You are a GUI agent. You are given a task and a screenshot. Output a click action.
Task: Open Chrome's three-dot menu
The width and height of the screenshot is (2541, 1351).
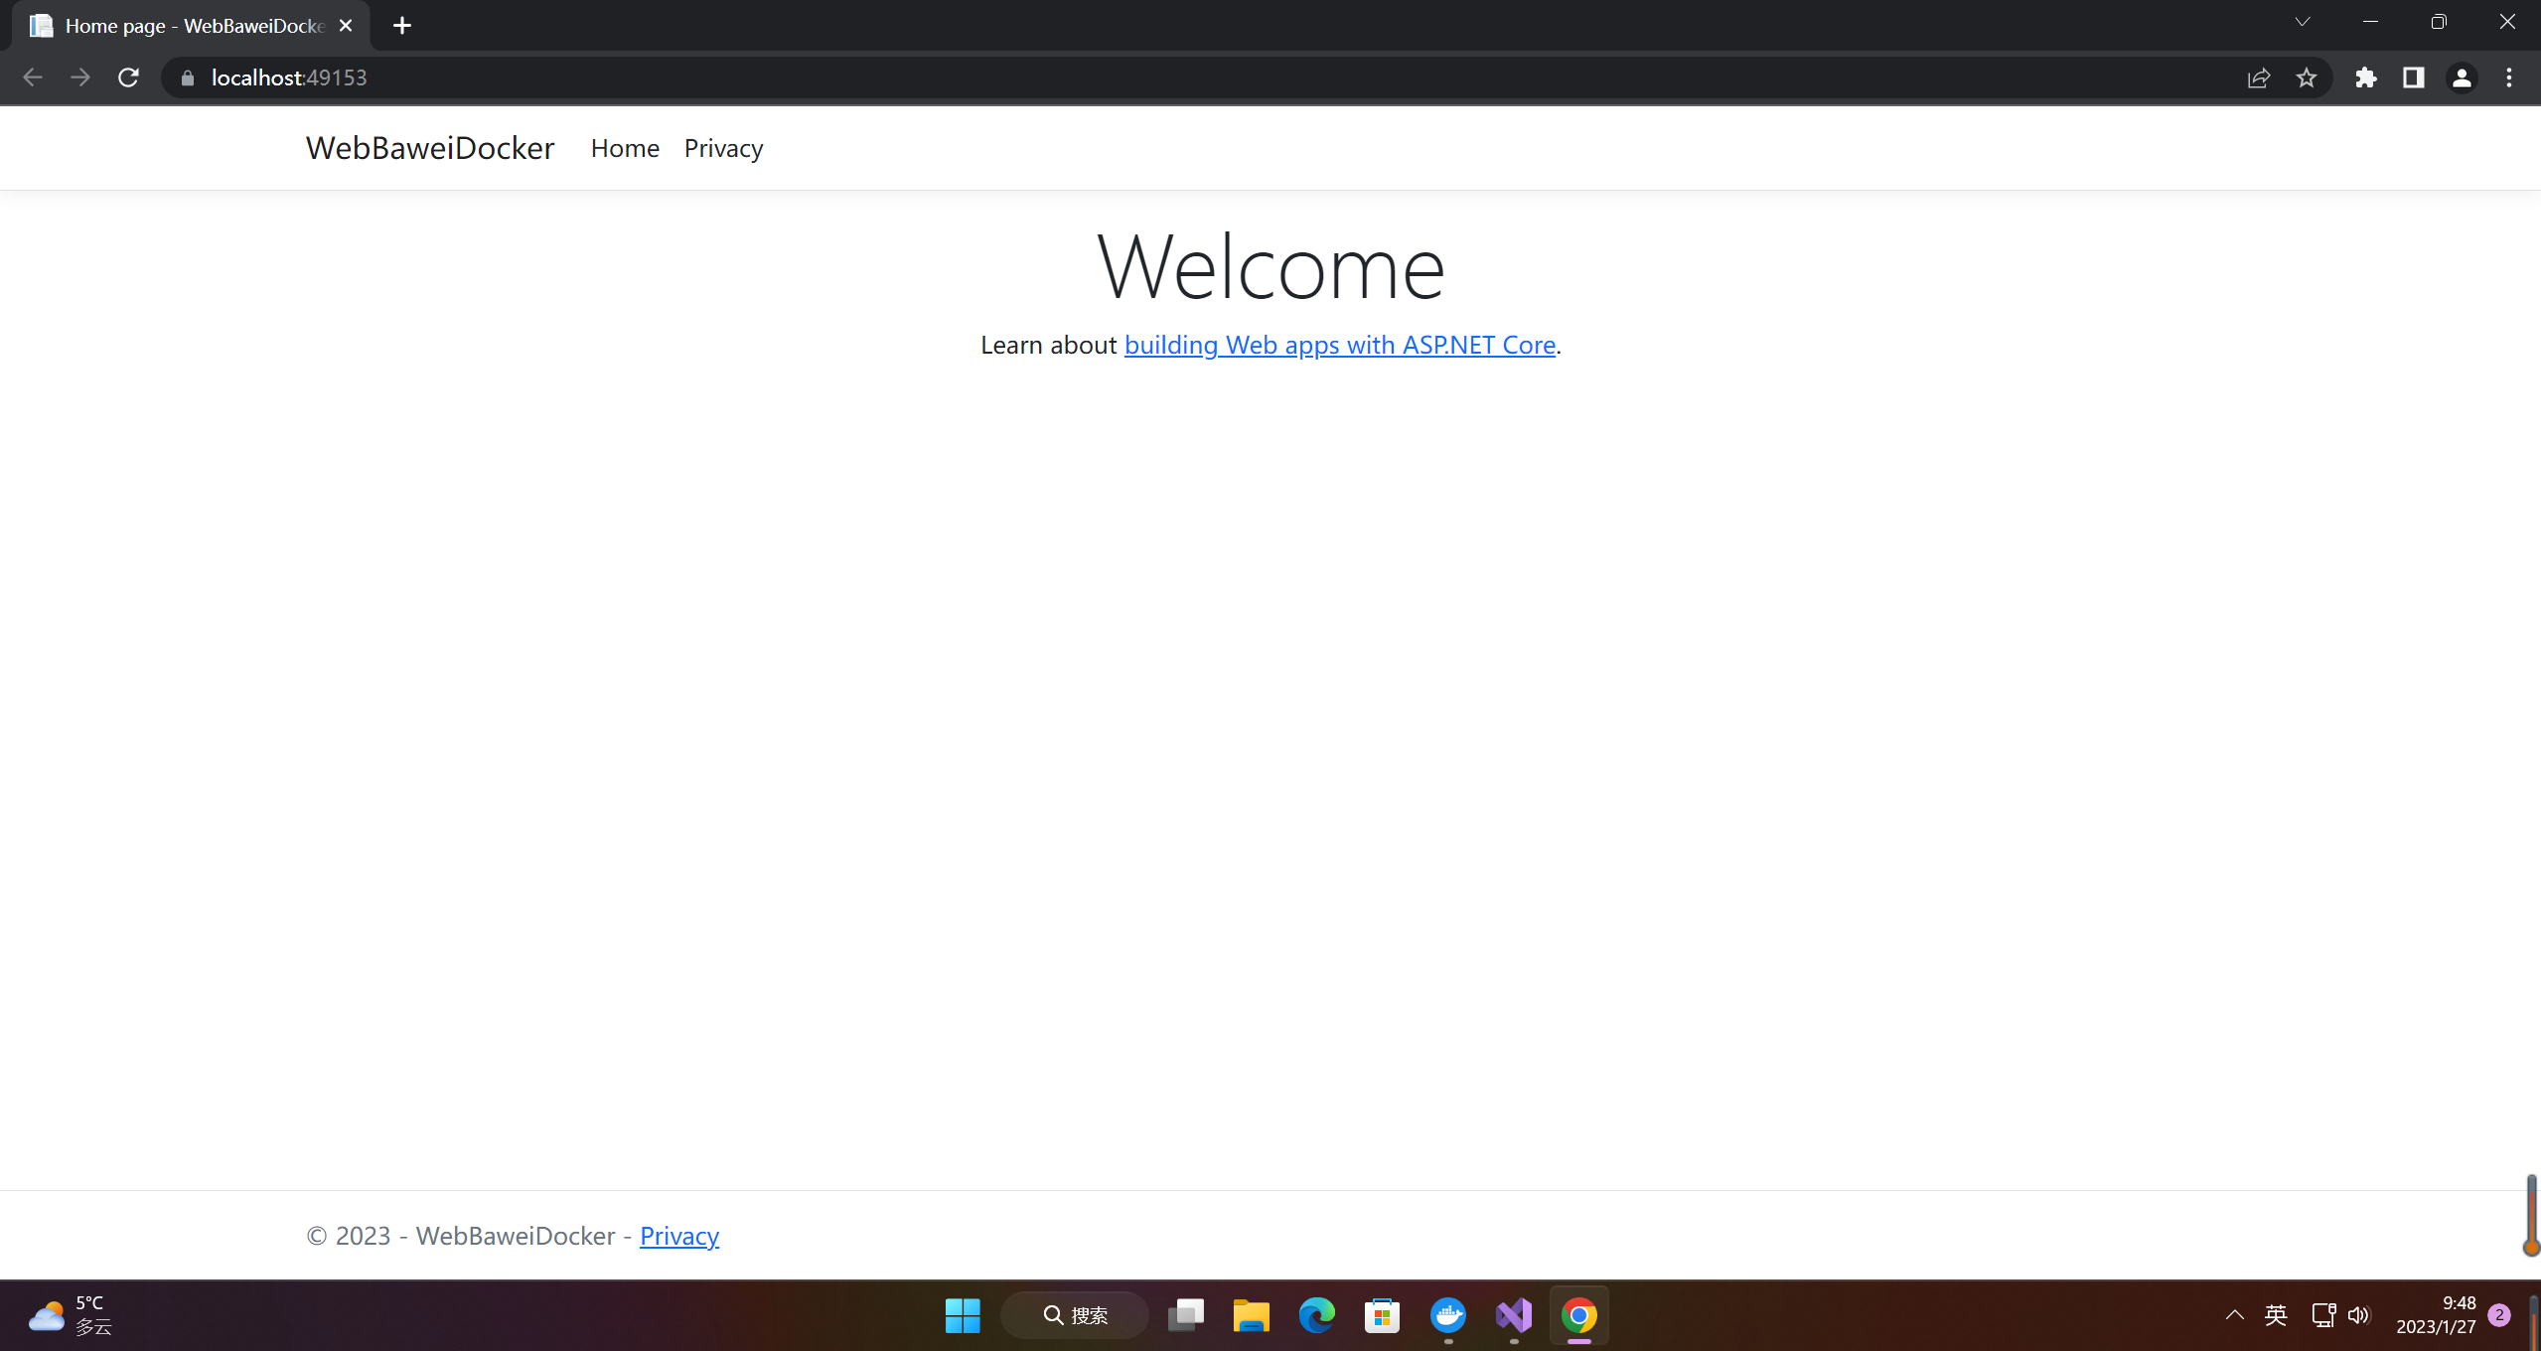pyautogui.click(x=2509, y=77)
